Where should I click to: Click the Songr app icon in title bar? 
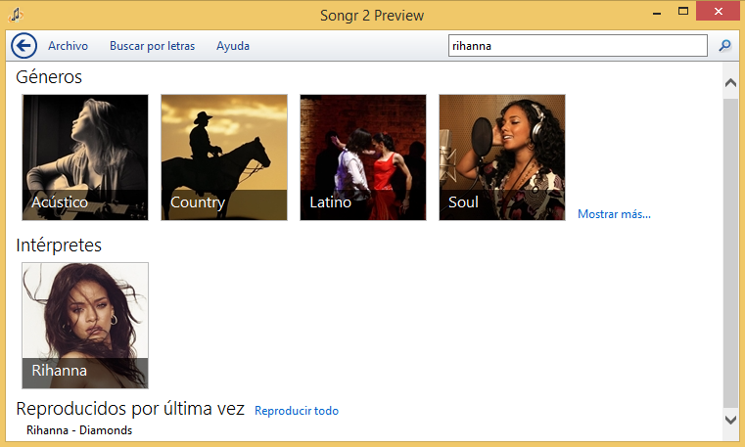click(x=16, y=15)
